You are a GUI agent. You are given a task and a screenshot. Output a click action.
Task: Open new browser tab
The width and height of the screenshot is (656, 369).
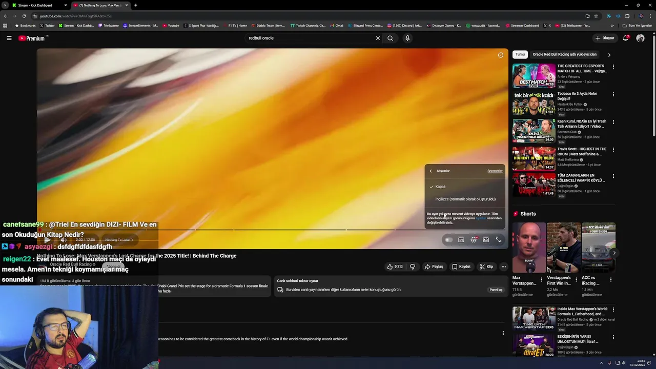[x=136, y=5]
